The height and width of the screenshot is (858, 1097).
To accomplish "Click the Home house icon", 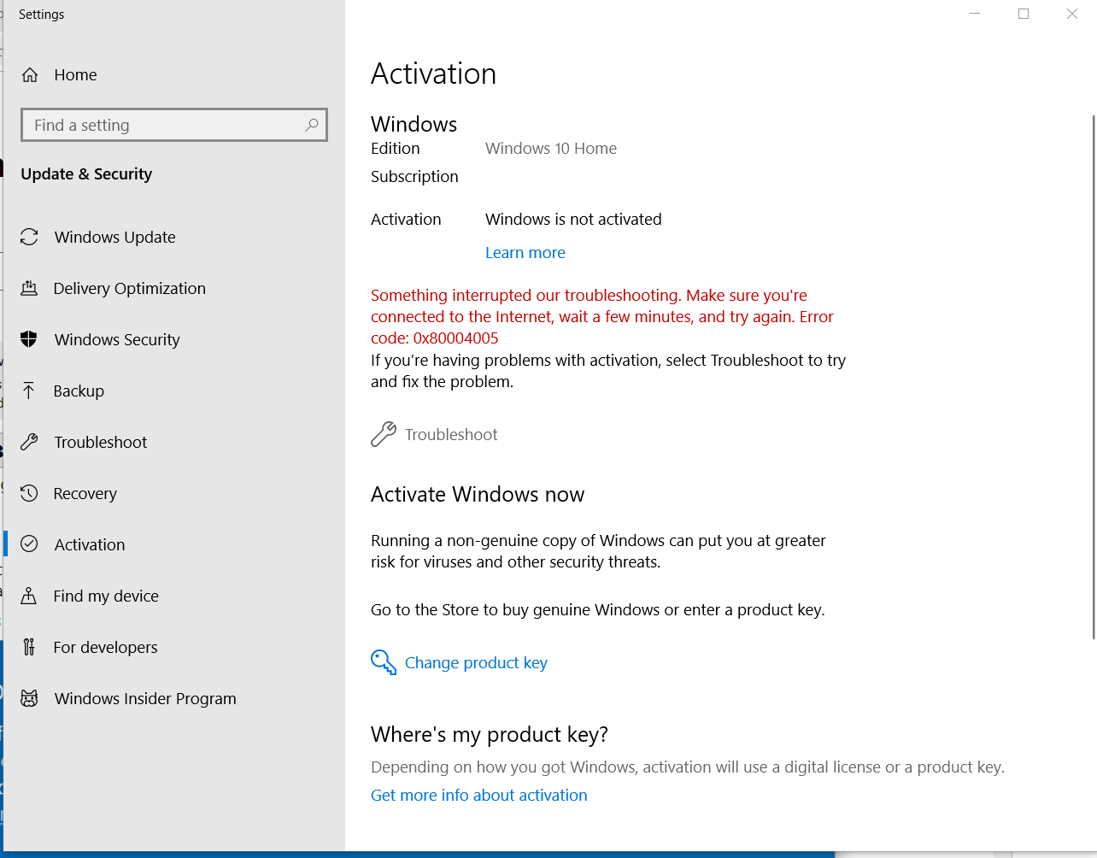I will pos(30,75).
